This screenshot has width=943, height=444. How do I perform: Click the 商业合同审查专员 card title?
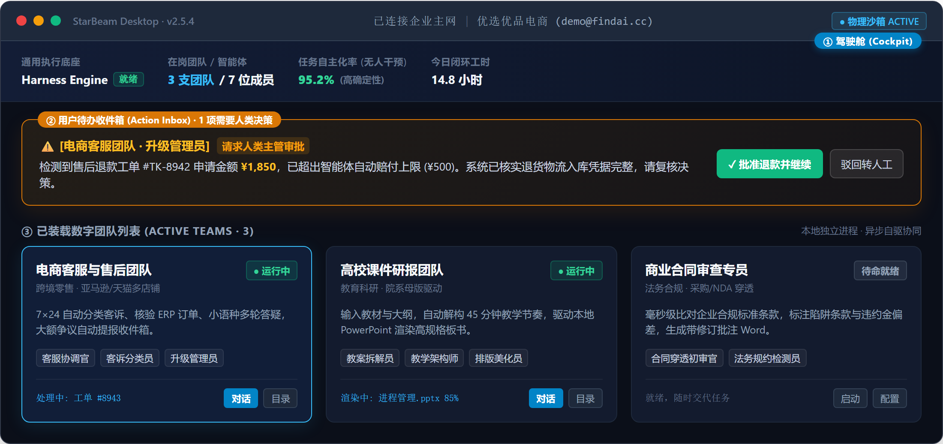(697, 270)
